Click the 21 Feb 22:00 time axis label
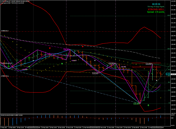This screenshot has width=176, height=129. pos(119,127)
